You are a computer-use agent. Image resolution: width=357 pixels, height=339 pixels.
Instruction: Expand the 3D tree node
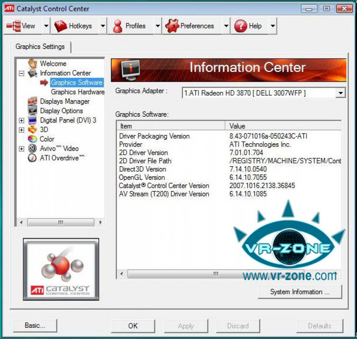tap(22, 130)
